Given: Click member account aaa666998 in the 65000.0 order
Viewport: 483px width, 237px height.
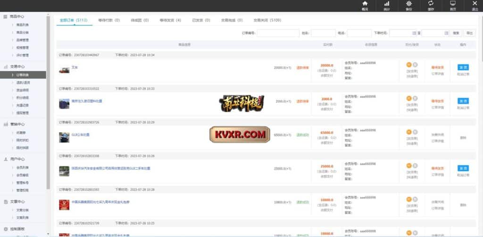Looking at the screenshot, I should coord(368,130).
